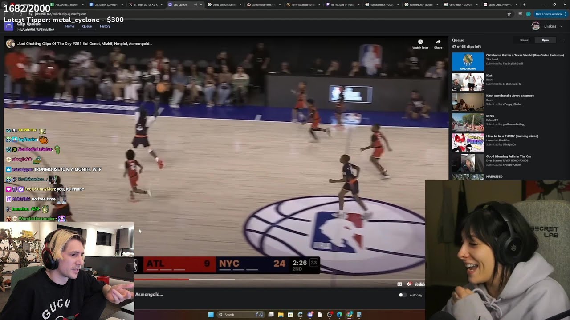
Task: Open Microsoft Edge from the taskbar
Action: (339, 315)
